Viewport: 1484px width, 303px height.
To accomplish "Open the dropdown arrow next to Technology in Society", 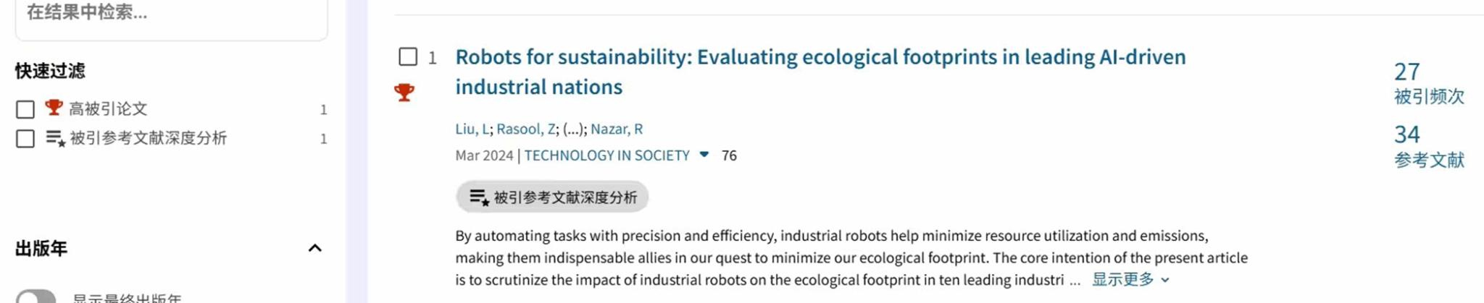I will pos(704,155).
